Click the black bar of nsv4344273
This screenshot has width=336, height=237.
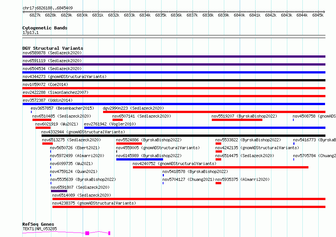[174, 80]
